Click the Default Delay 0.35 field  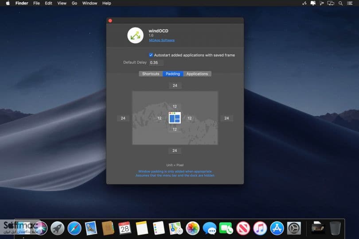pyautogui.click(x=156, y=62)
